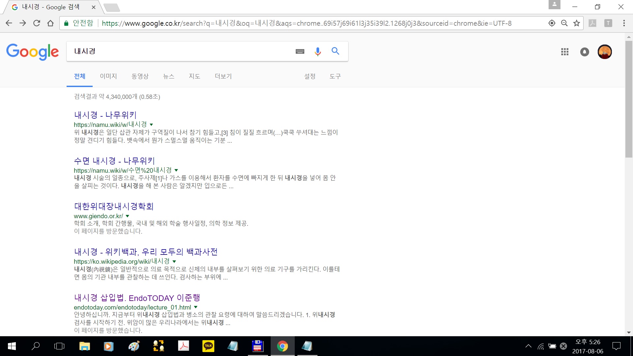Switch to the 동영상 tab
The image size is (633, 356).
140,76
